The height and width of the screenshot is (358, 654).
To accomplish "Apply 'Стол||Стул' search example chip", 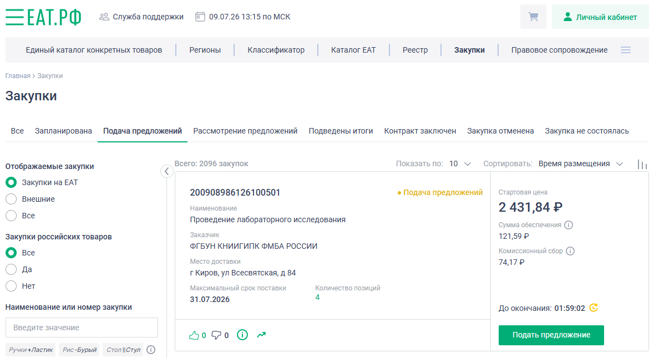I will (123, 350).
